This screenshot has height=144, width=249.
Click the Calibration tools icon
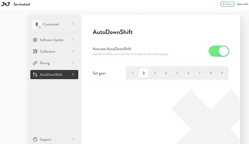tap(35, 51)
